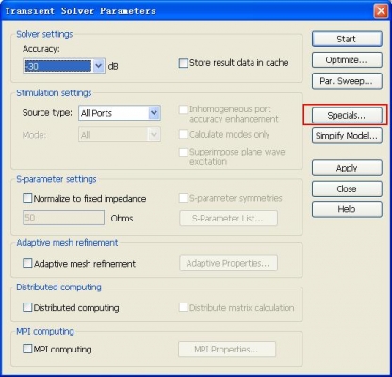Open the Specials dialog

pyautogui.click(x=347, y=115)
